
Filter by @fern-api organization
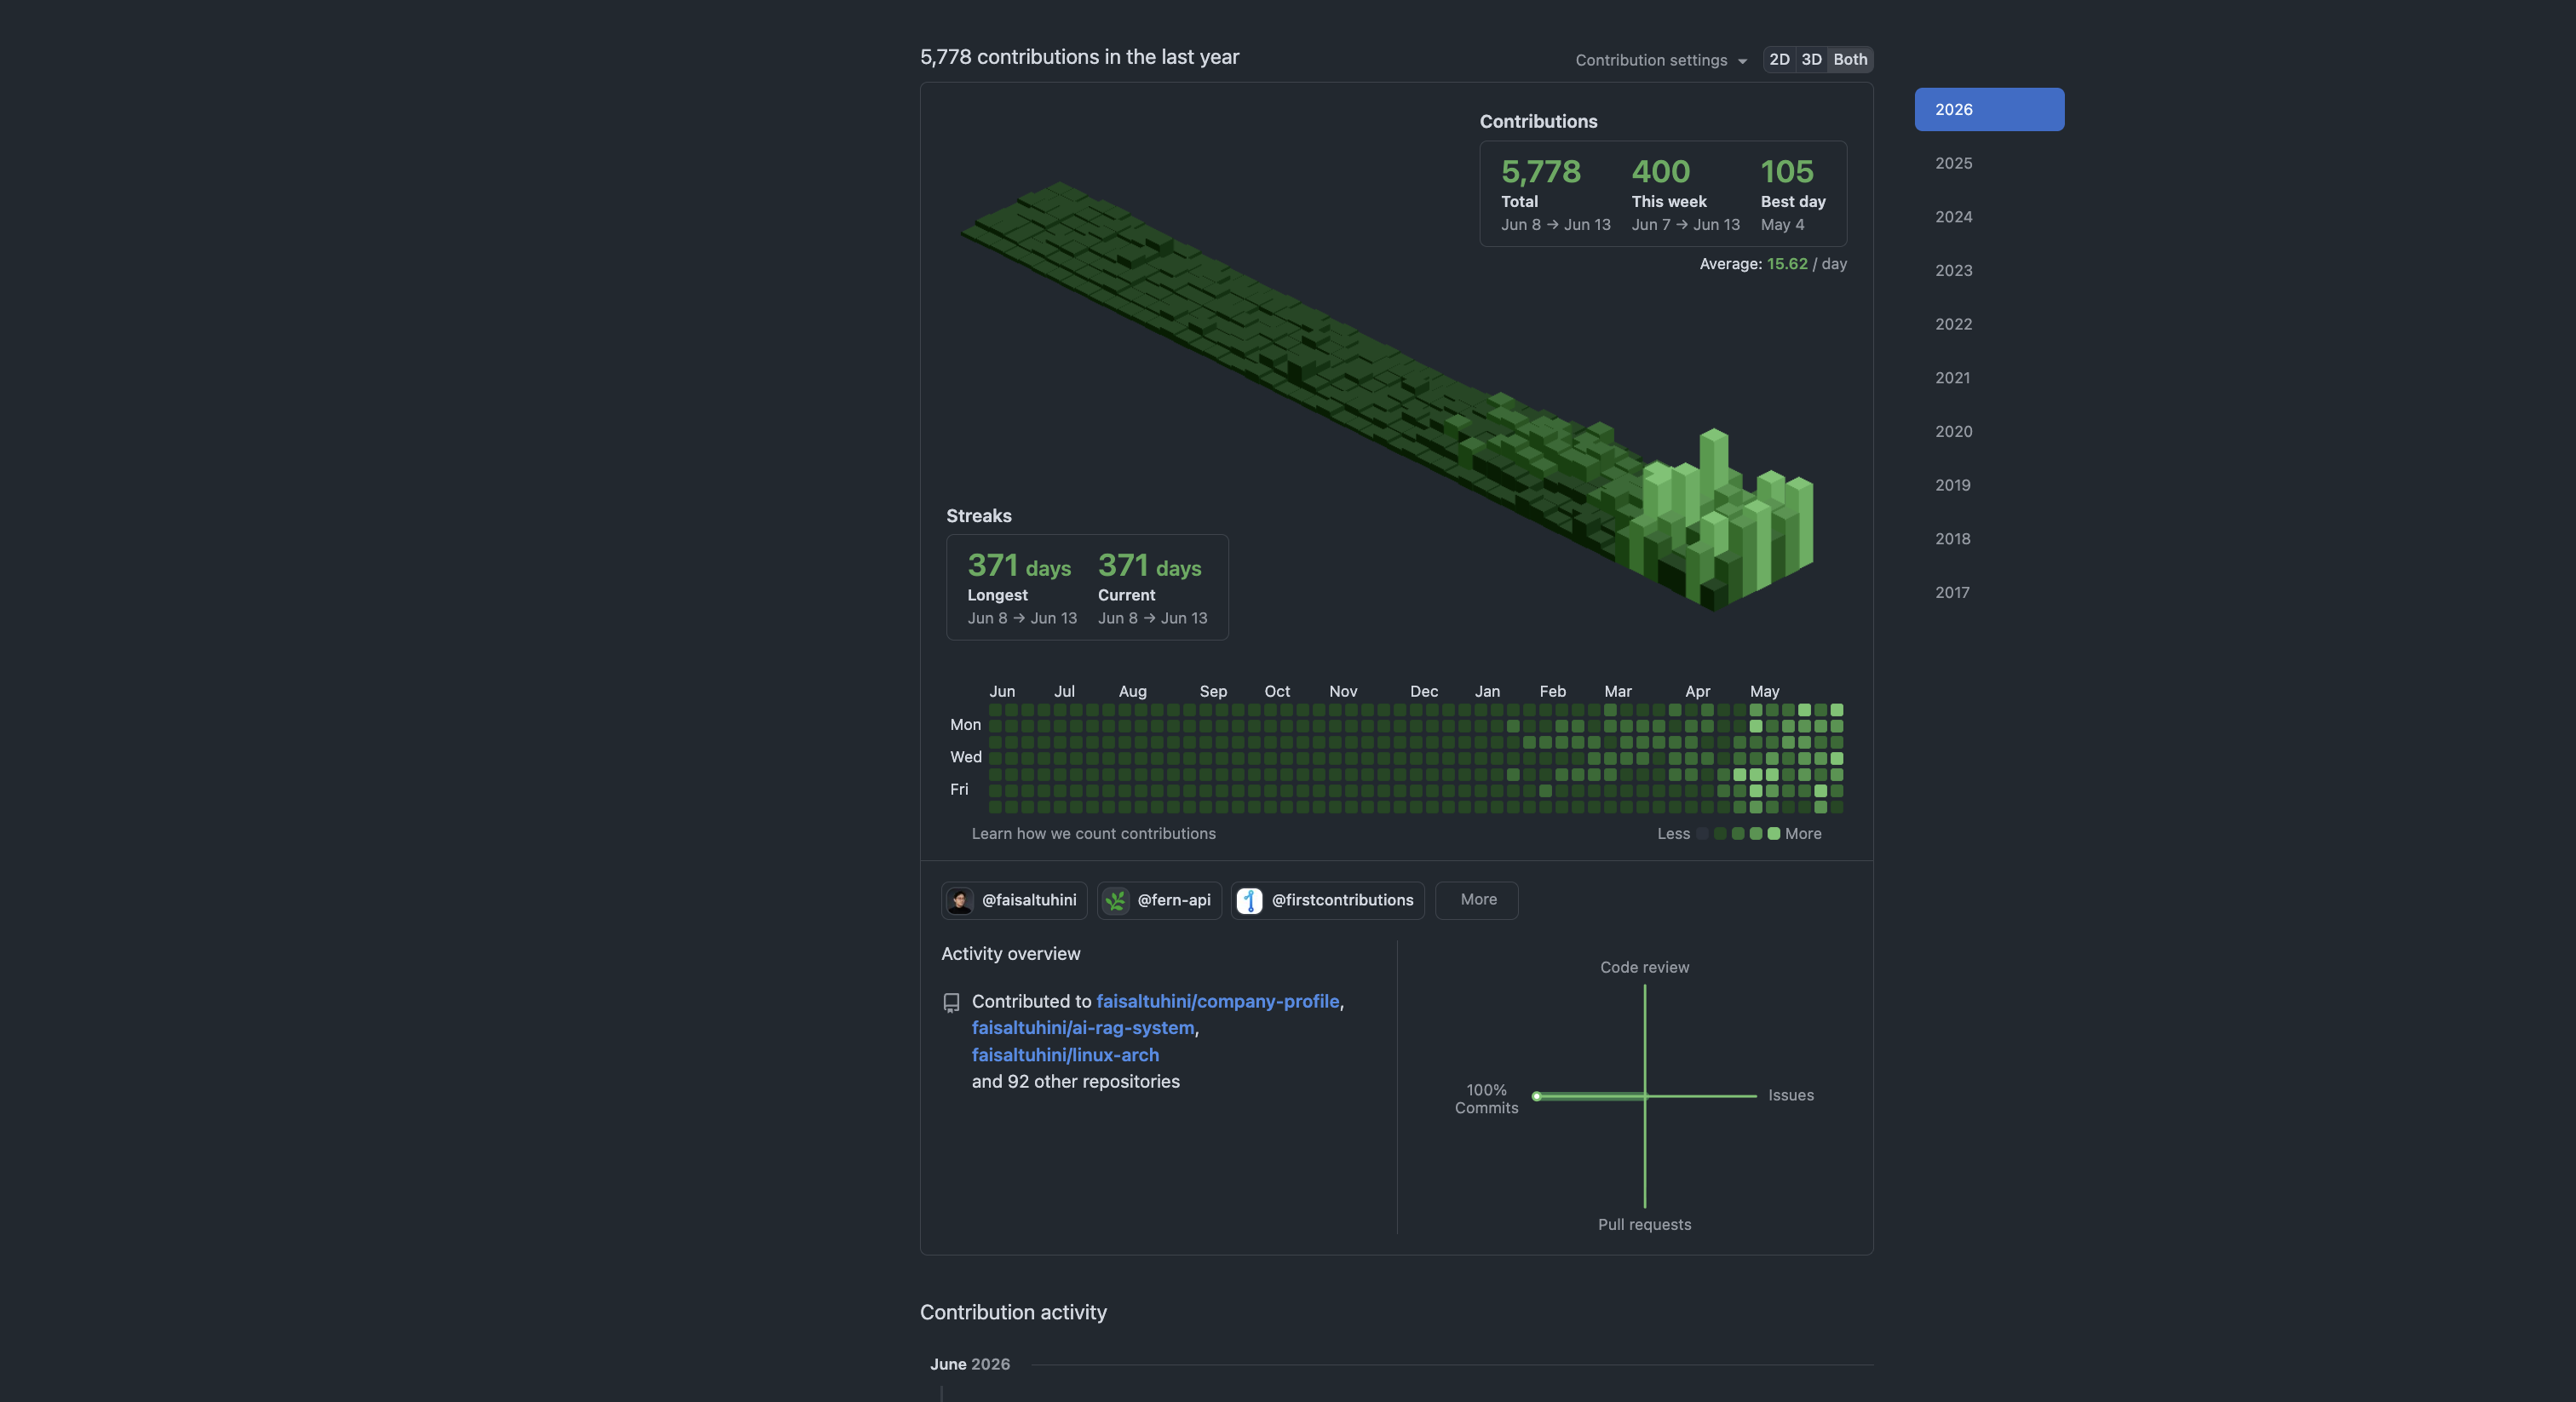click(x=1159, y=900)
